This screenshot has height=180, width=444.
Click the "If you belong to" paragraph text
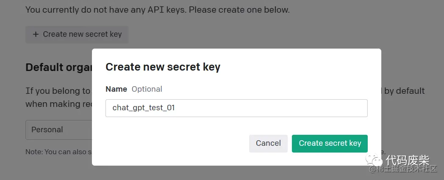click(x=58, y=91)
